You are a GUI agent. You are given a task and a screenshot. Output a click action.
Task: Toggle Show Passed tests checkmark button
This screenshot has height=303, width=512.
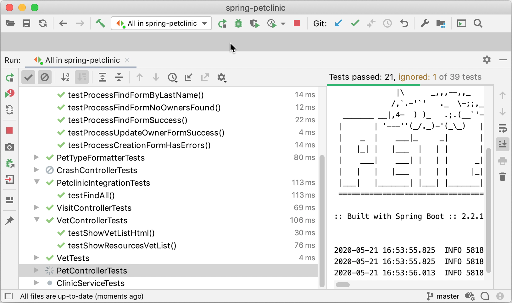tap(28, 77)
